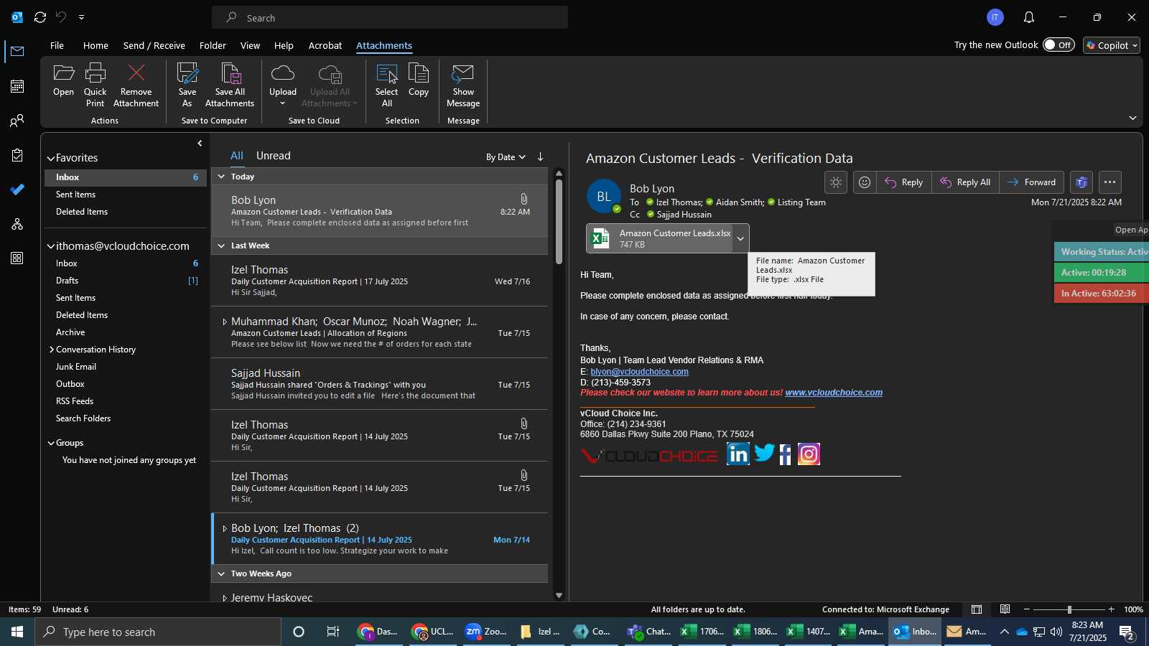Screen dimensions: 1149x646
Task: Click the Send/Receive sync icon in title bar
Action: point(40,17)
